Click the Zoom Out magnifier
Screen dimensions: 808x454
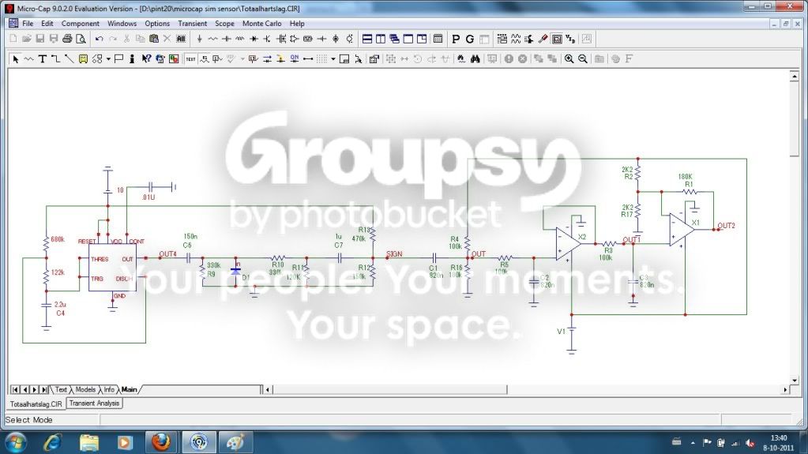tap(583, 58)
